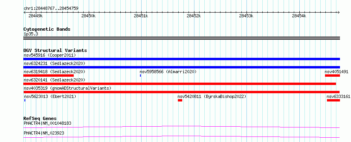Screen dimensions: 351x142
Task: Click the nsv5420811 (ByrskaBishop2022) label
Action: point(212,96)
